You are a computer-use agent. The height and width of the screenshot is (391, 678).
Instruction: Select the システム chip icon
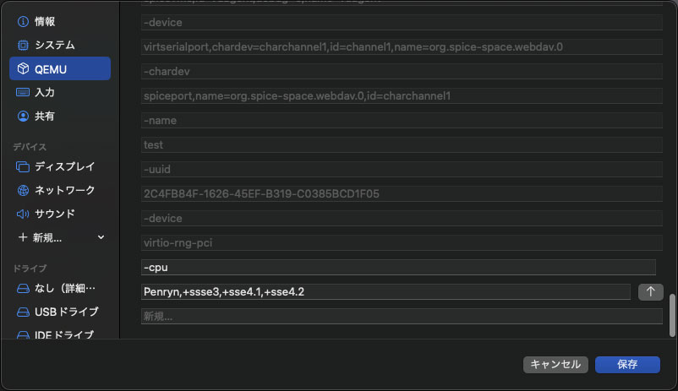[x=23, y=45]
